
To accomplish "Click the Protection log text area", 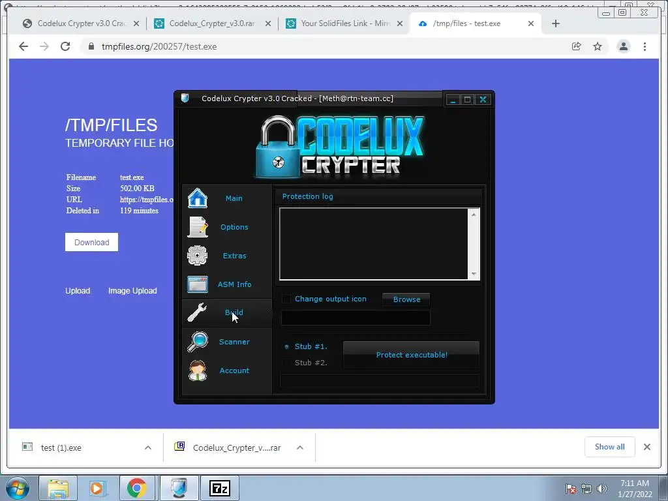I will [374, 244].
